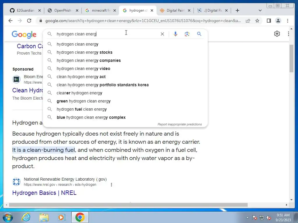
Task: Open the taskbar clock and date
Action: [283, 217]
